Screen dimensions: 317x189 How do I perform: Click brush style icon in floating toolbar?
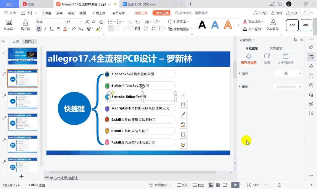(x=183, y=114)
